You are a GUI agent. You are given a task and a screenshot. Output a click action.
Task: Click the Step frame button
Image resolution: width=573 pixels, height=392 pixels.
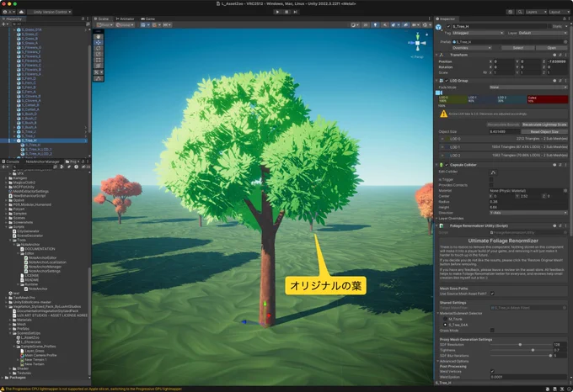coord(295,12)
